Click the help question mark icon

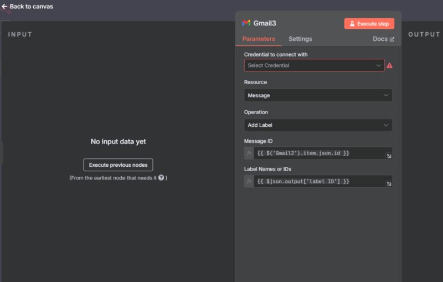click(x=161, y=178)
